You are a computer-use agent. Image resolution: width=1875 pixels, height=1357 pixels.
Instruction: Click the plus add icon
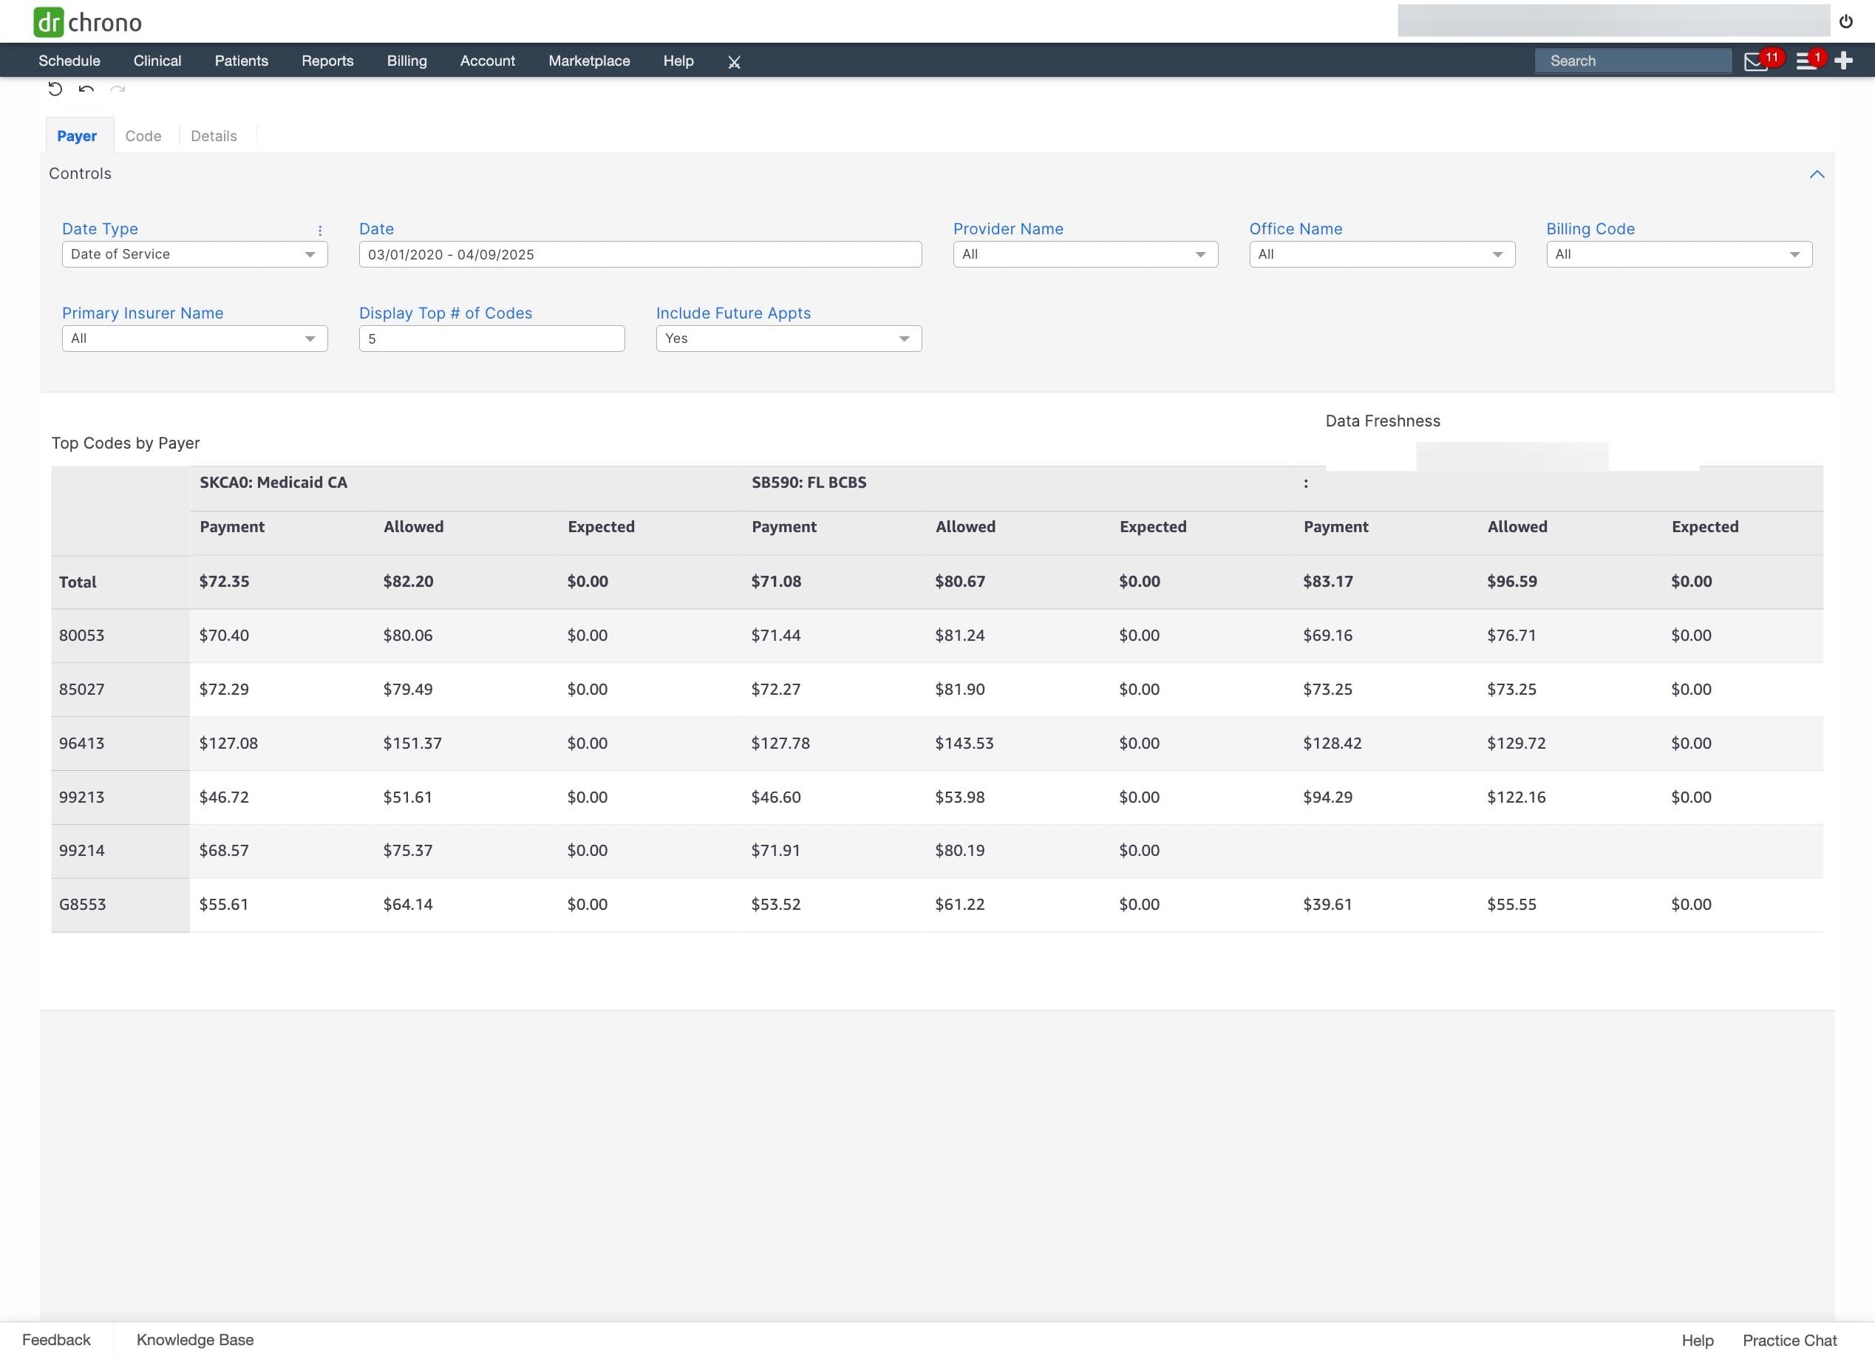click(1843, 61)
